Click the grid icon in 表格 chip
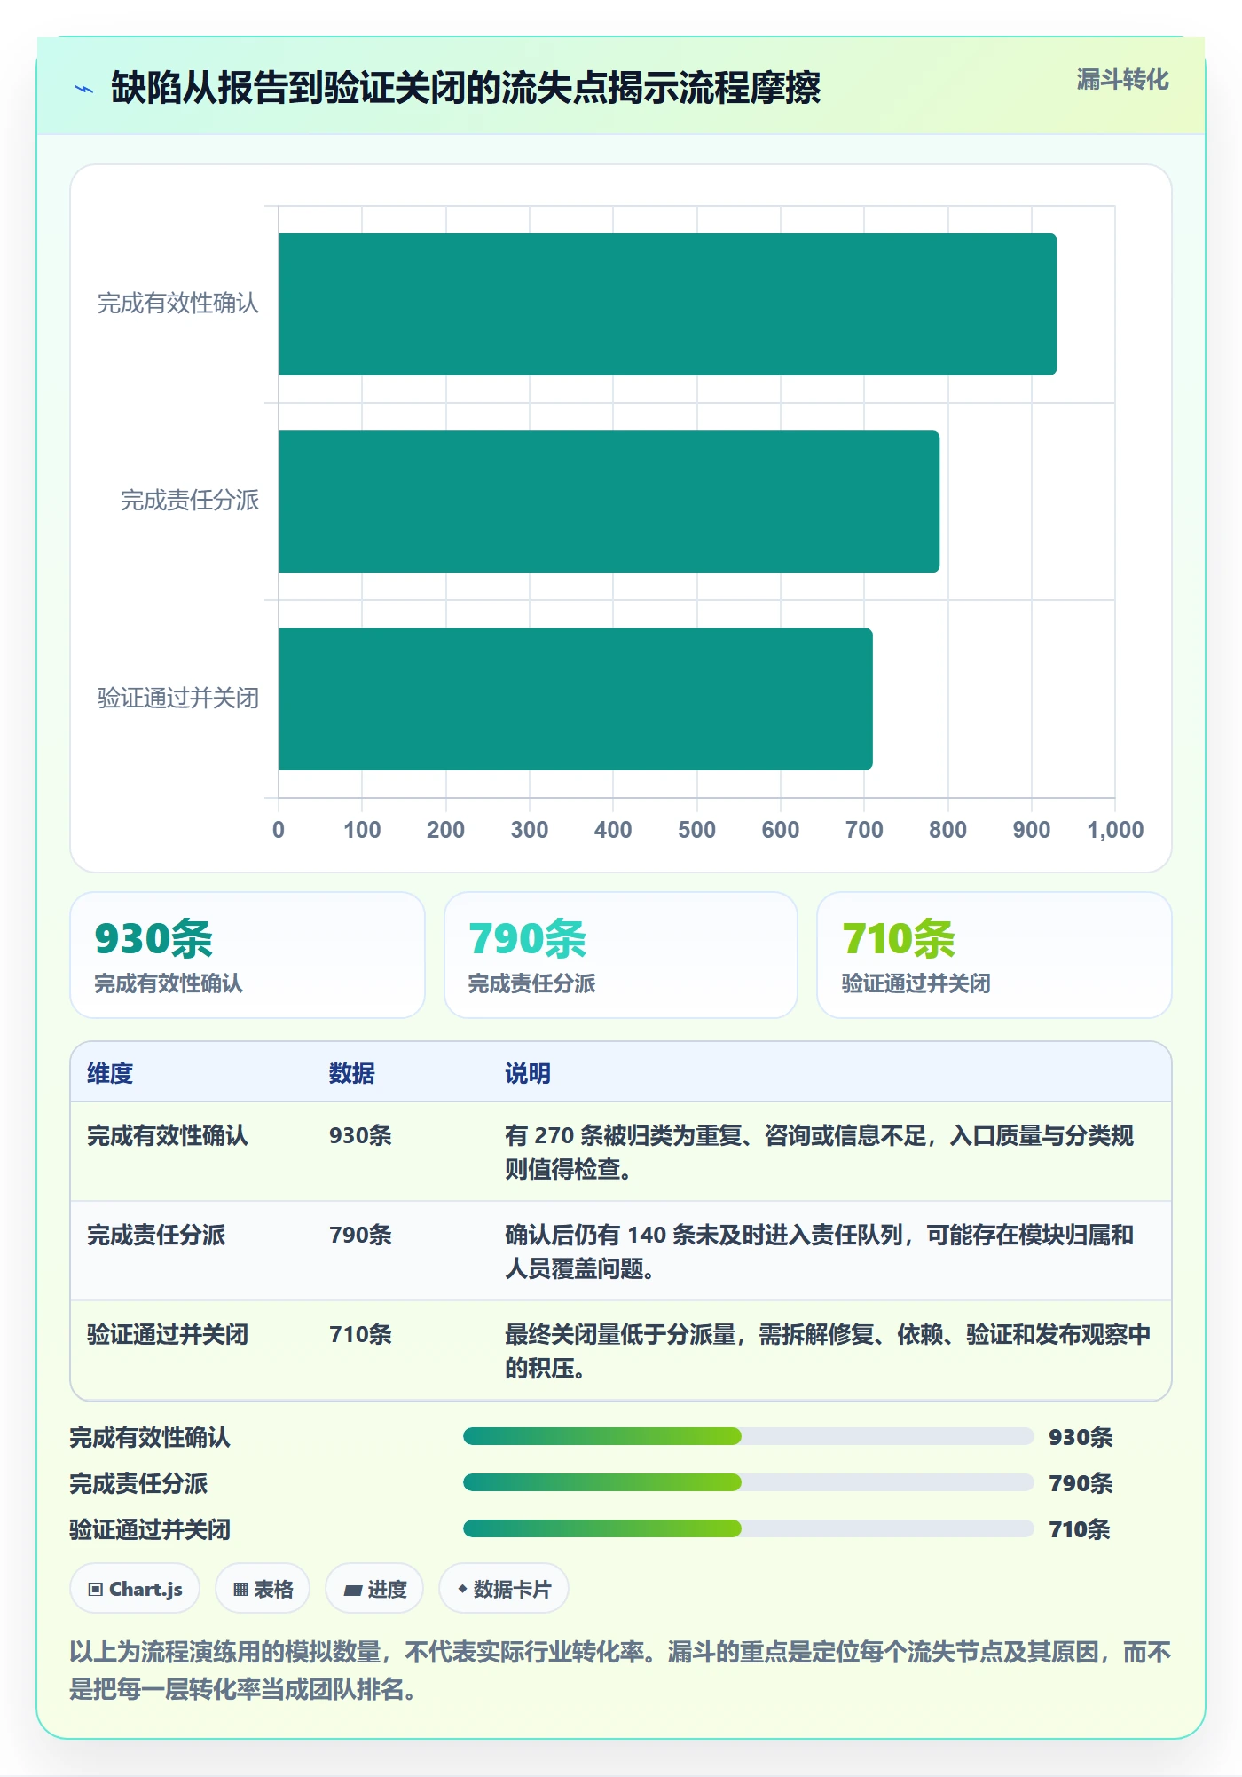The width and height of the screenshot is (1242, 1777). [240, 1590]
